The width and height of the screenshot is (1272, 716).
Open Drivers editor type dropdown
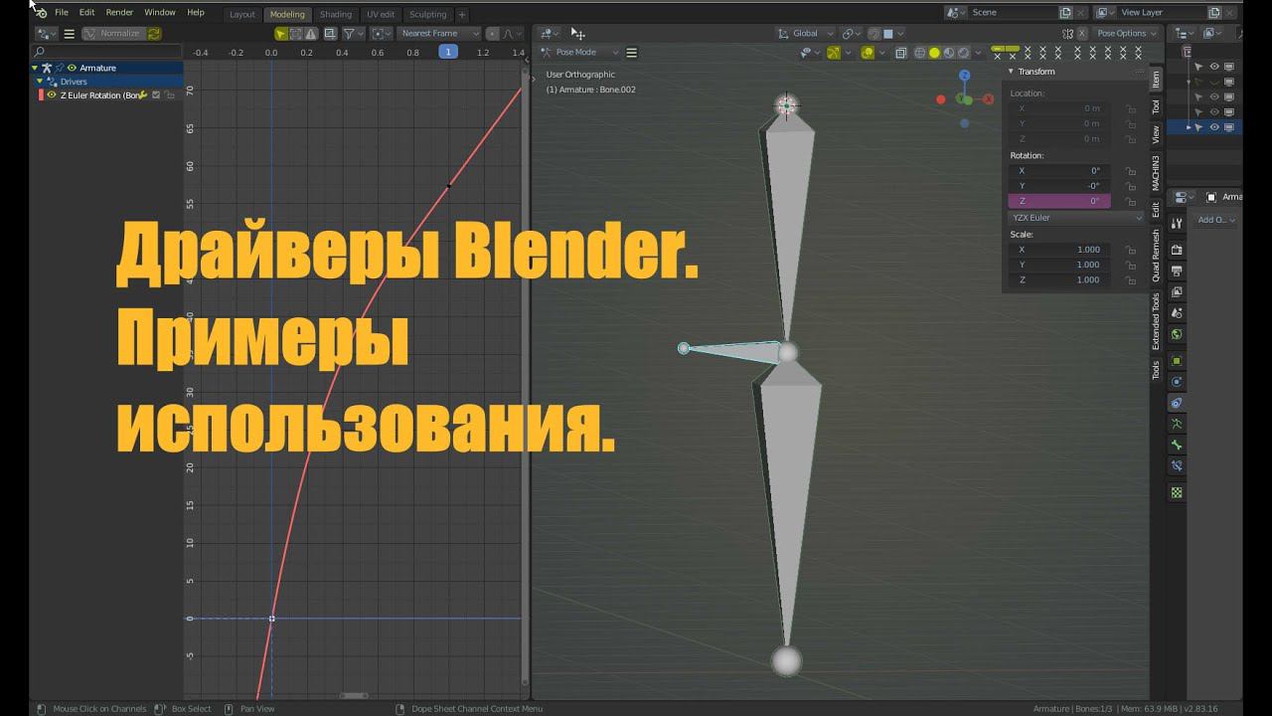47,33
